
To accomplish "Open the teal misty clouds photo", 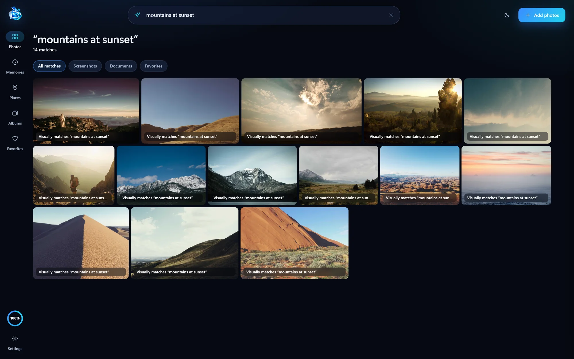I will [507, 111].
